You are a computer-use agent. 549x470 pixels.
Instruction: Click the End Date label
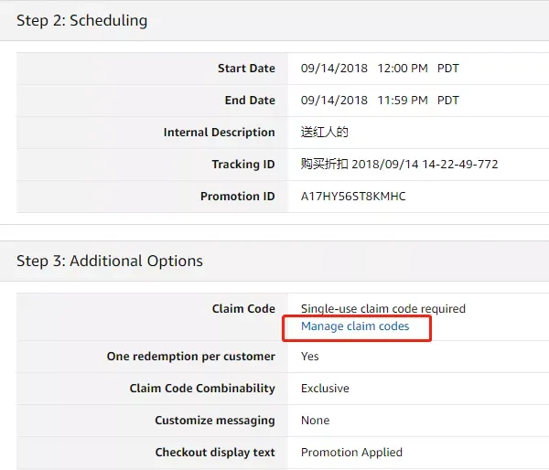[x=250, y=101]
